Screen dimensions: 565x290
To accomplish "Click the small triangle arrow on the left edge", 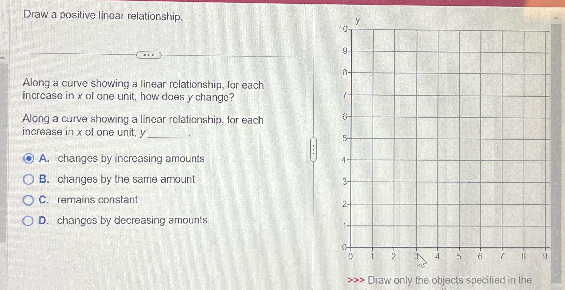I will point(3,57).
